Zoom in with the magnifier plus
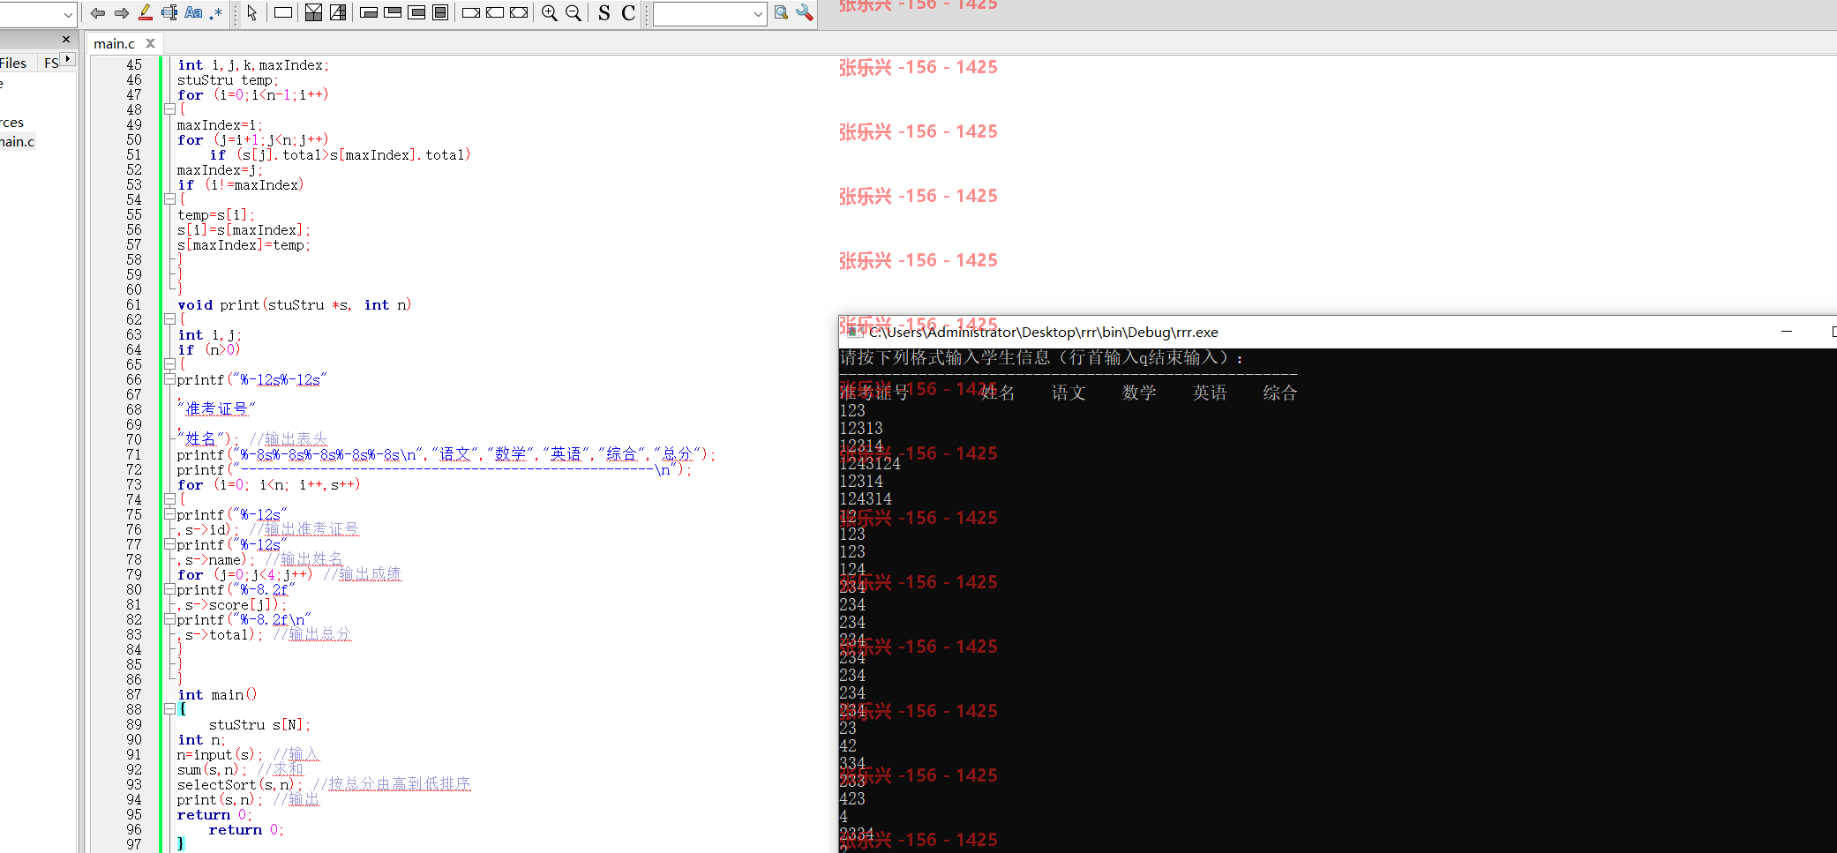 [x=550, y=12]
